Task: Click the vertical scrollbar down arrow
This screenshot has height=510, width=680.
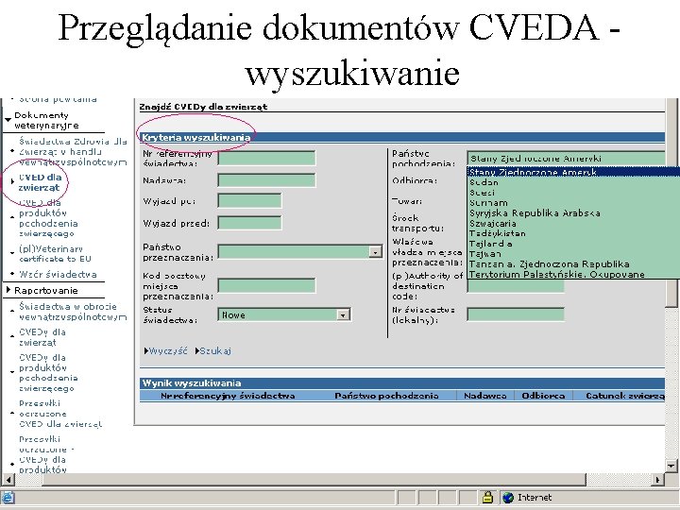Action: click(671, 467)
